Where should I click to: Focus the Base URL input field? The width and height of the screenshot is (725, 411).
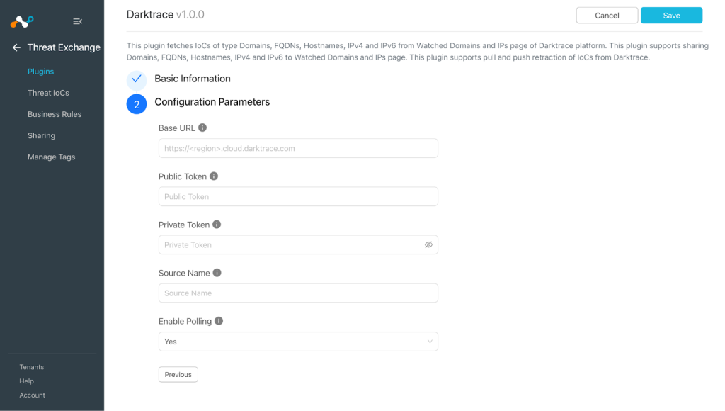(298, 148)
